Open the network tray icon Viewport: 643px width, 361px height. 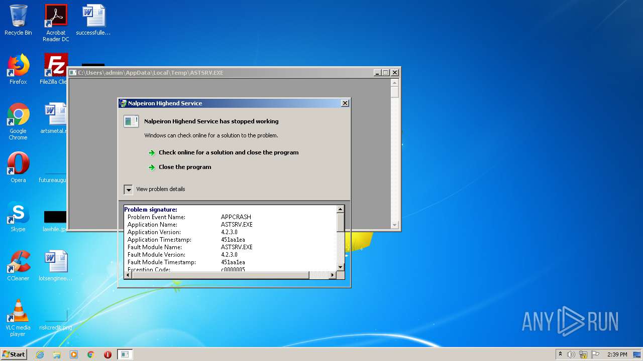583,354
